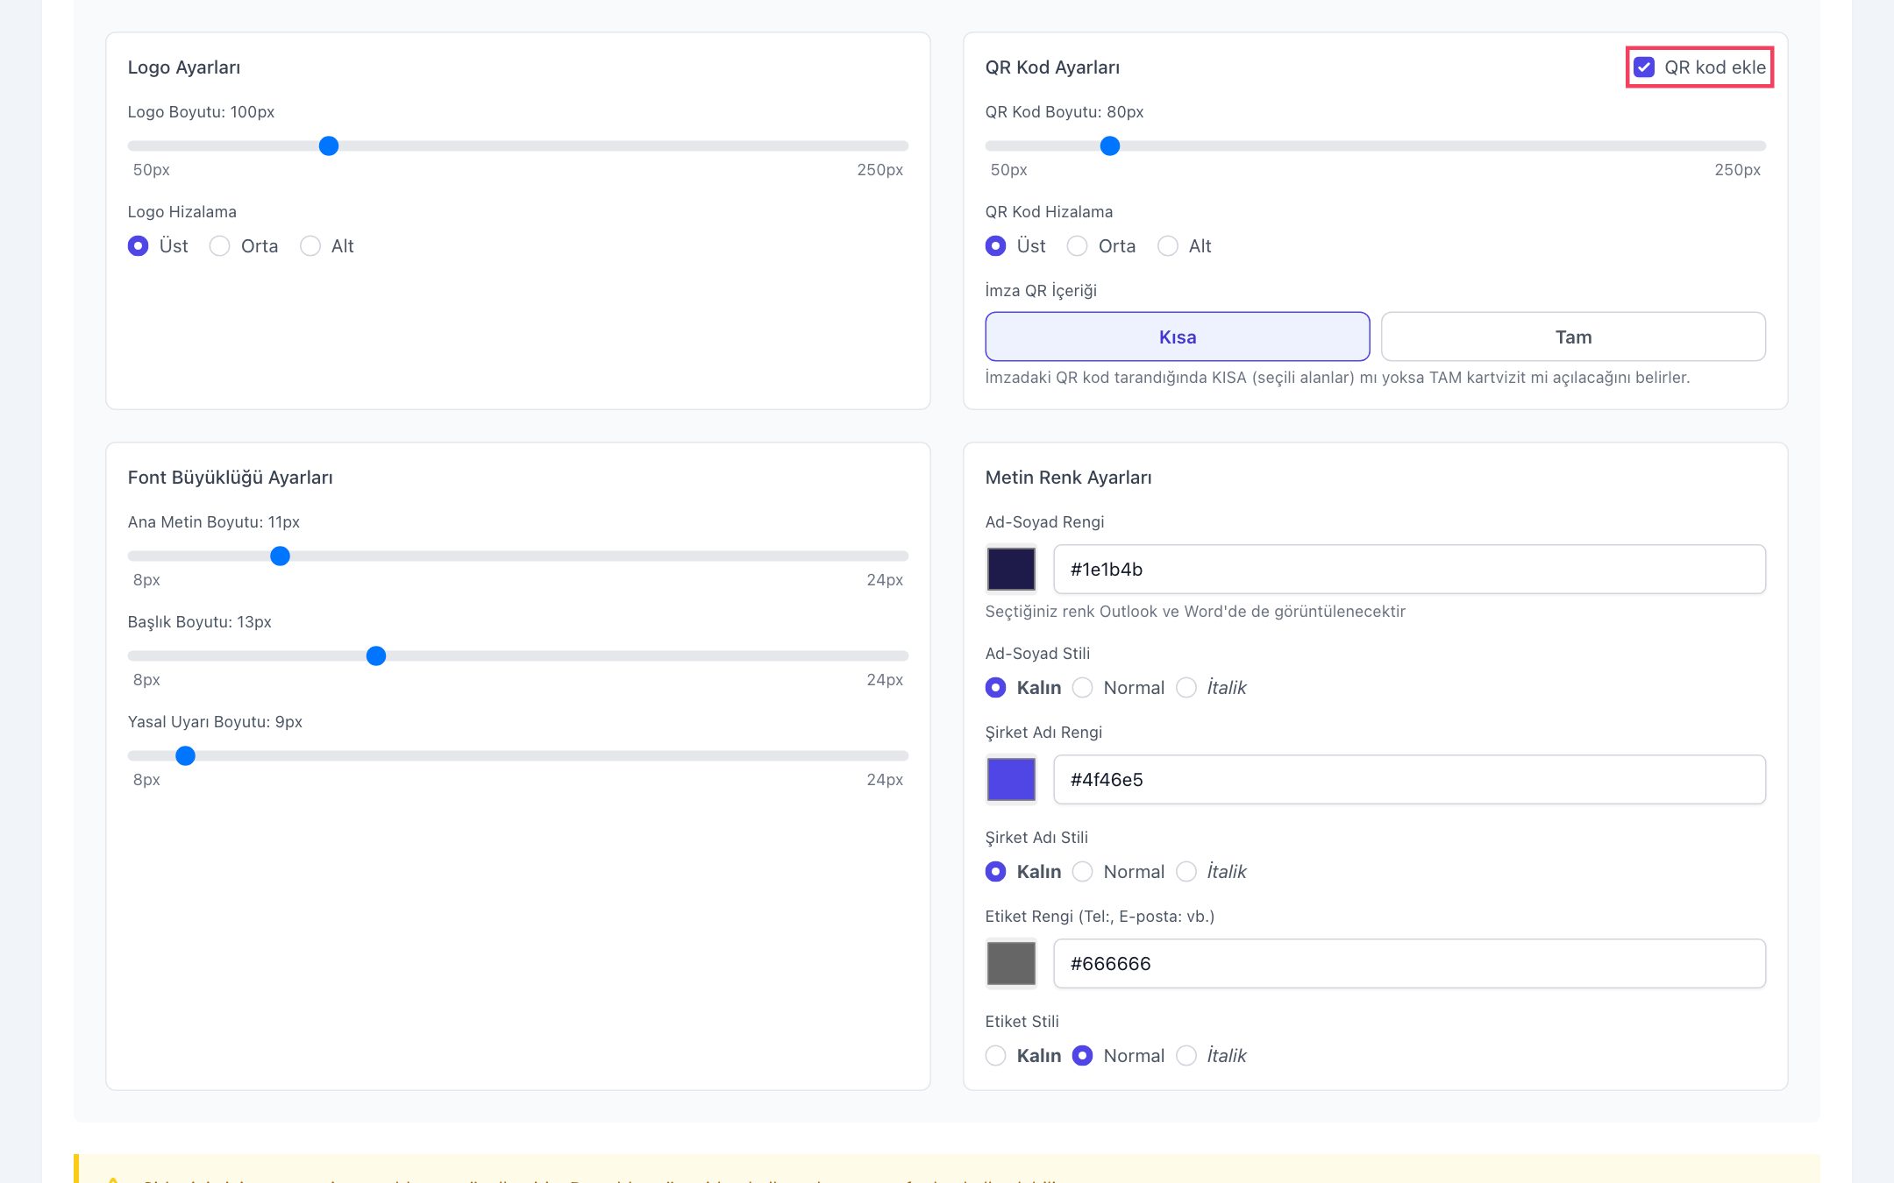The height and width of the screenshot is (1183, 1894).
Task: Switch İmza QR İçeriği to Tam
Action: tap(1573, 336)
